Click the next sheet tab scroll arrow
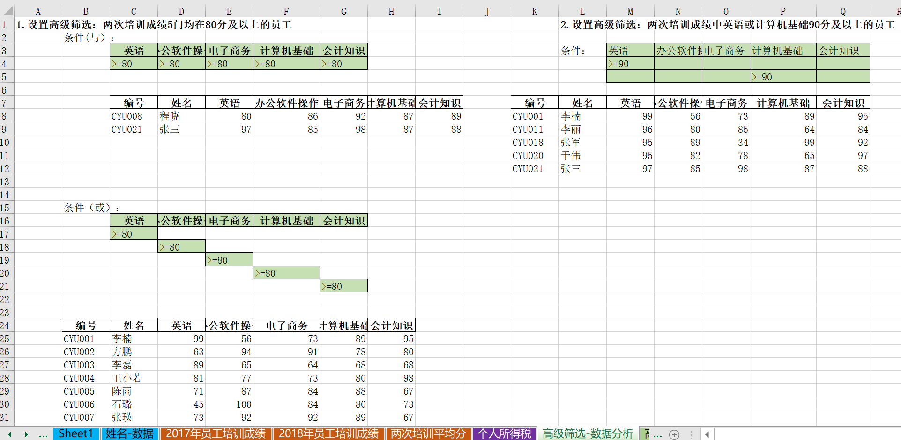Image resolution: width=901 pixels, height=440 pixels. coord(27,434)
